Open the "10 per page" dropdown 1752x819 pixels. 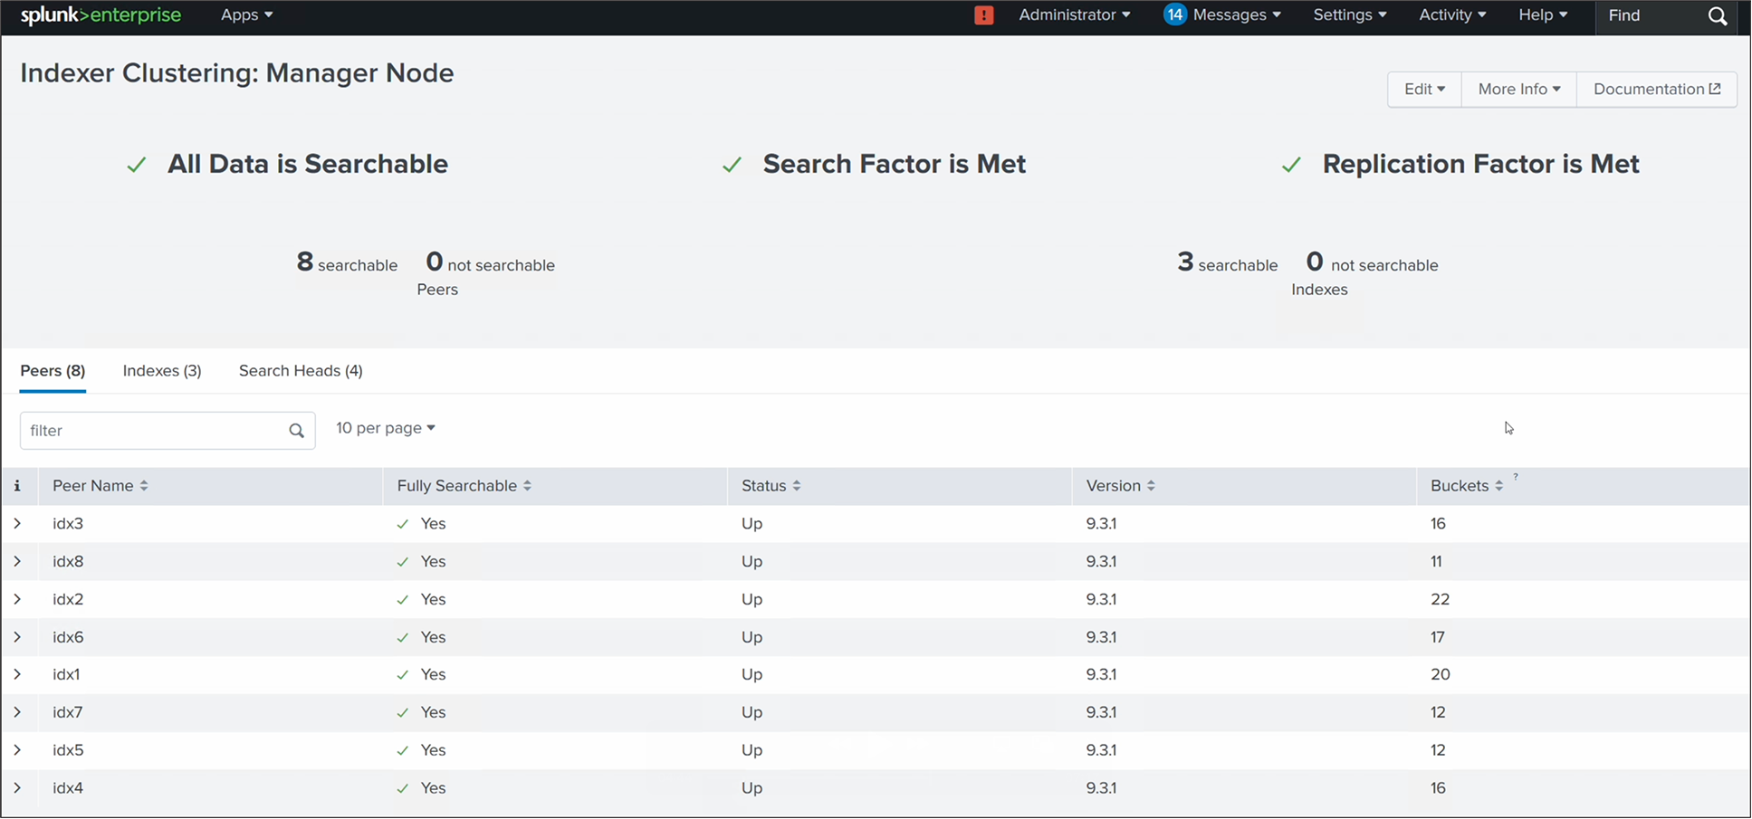(x=384, y=427)
